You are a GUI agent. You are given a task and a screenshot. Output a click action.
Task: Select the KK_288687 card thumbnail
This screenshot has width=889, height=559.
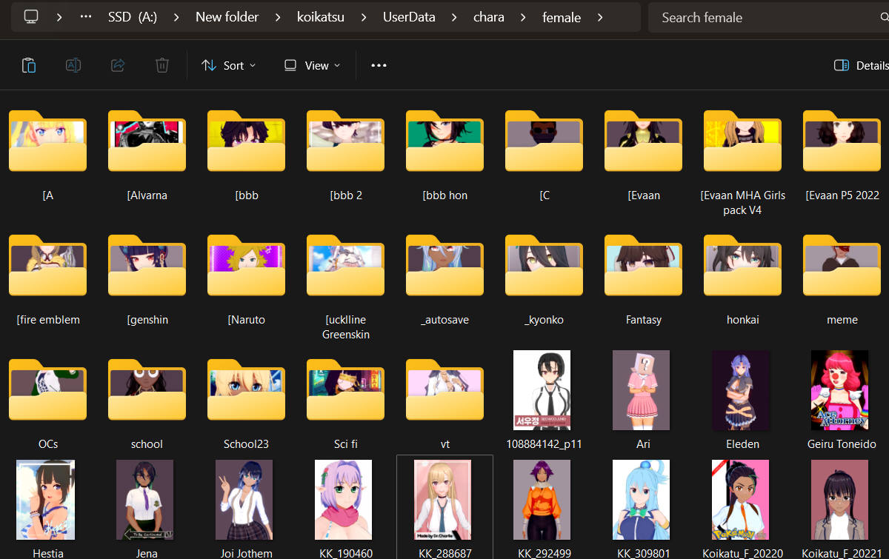[443, 500]
